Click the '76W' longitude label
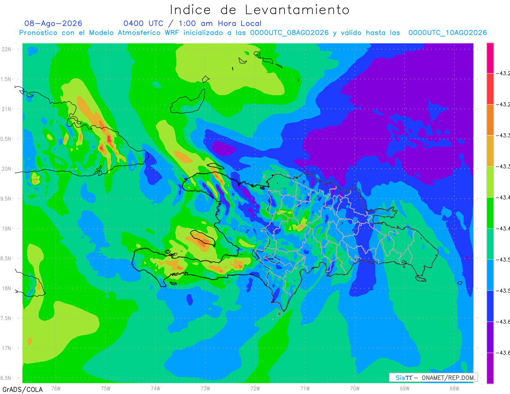The width and height of the screenshot is (510, 394). click(56, 388)
